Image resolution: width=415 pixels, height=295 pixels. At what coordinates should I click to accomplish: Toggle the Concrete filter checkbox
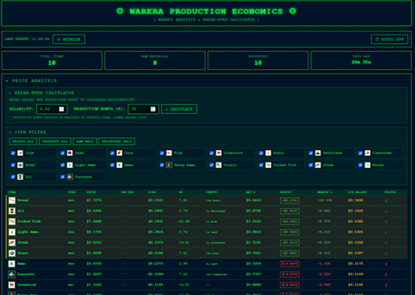[x=62, y=176]
